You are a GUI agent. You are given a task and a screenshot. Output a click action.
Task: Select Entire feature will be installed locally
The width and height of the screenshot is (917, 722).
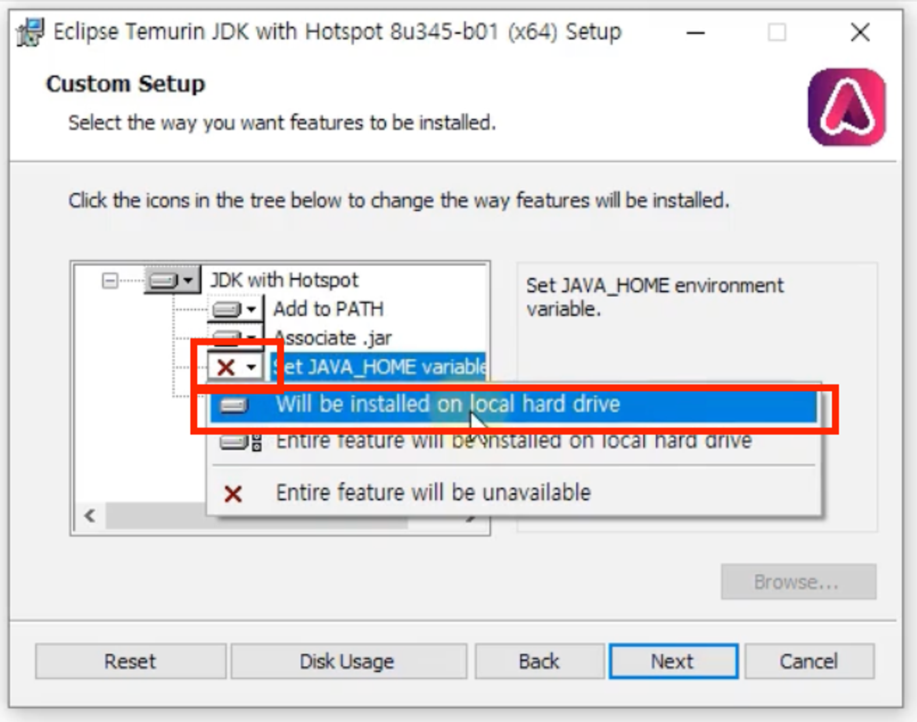click(x=514, y=442)
